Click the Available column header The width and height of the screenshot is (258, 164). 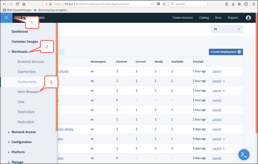[177, 62]
